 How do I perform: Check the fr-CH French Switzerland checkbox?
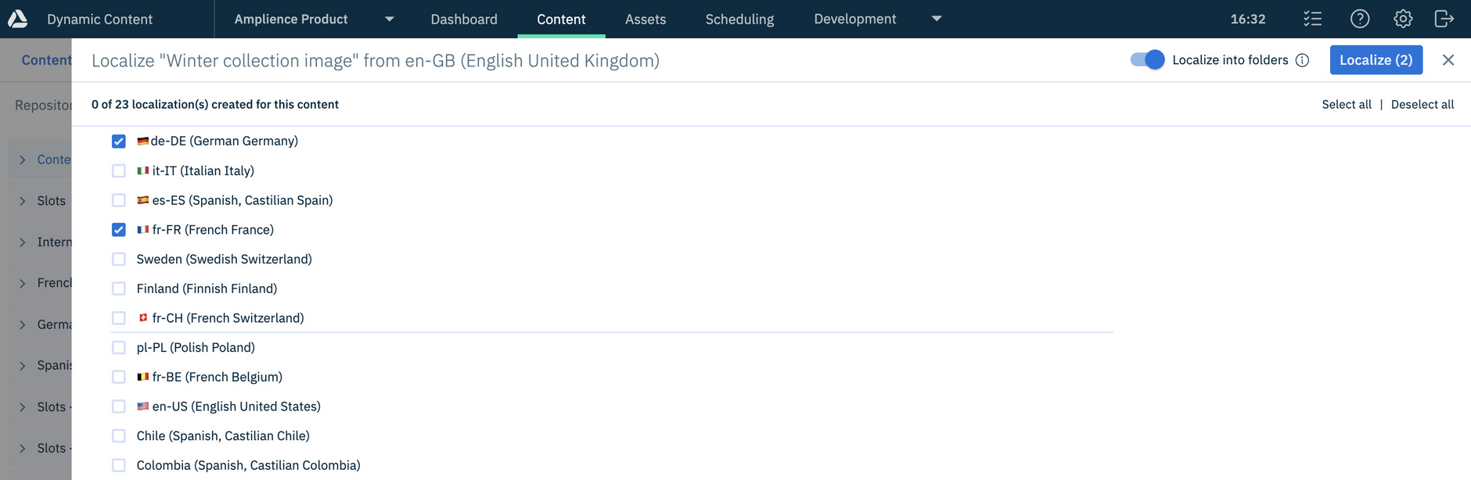(119, 318)
